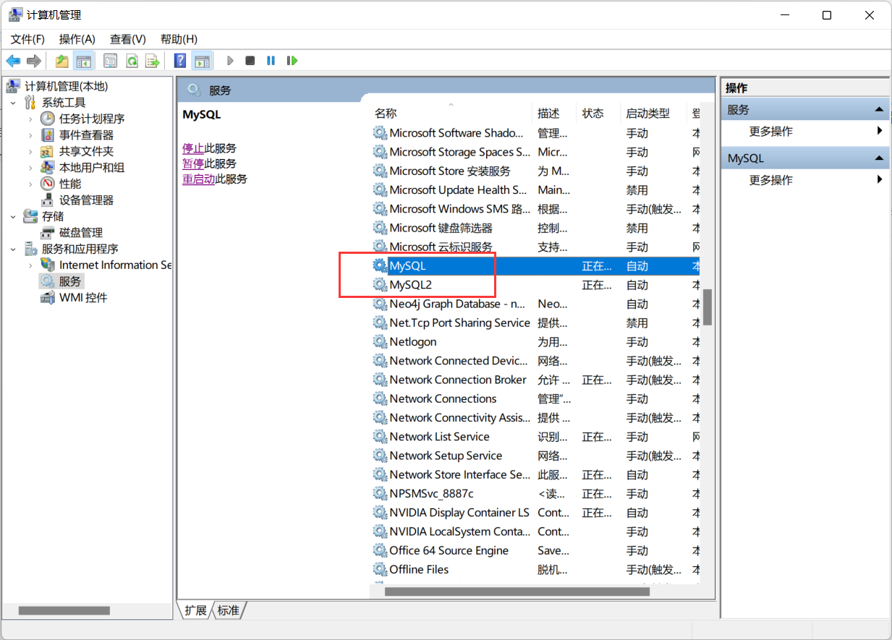Screen dimensions: 892x640
Task: Sort by the 描述 column header
Action: 554,114
